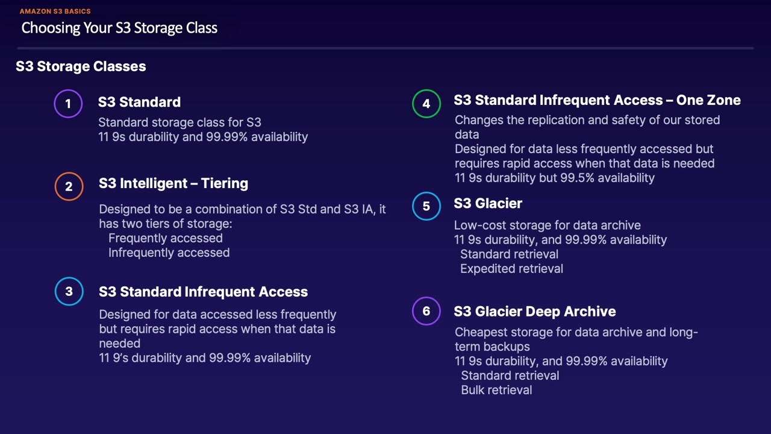Select the green number 4 circle

pyautogui.click(x=426, y=104)
